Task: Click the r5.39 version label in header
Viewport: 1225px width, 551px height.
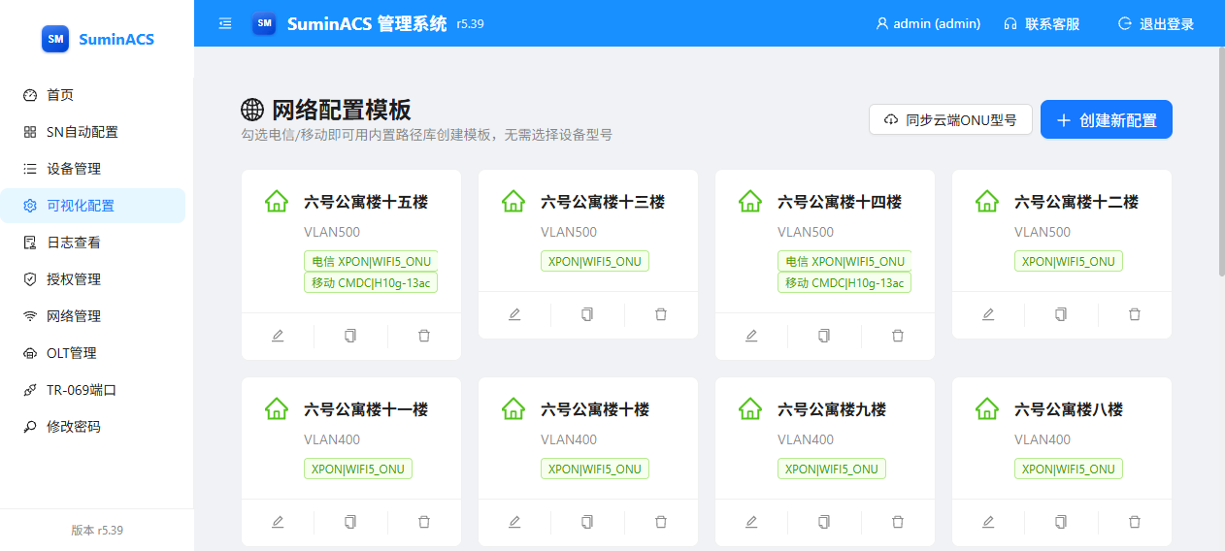Action: tap(470, 23)
